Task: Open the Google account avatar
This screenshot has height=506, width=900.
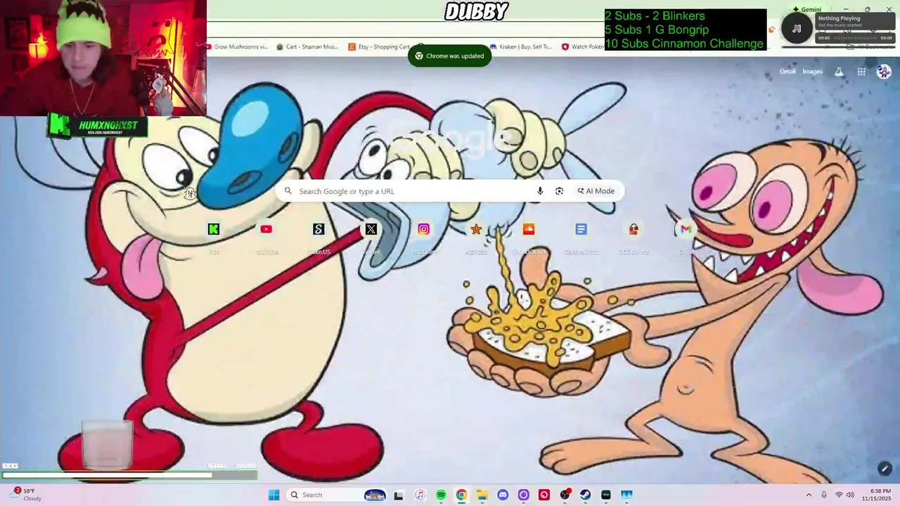Action: pyautogui.click(x=884, y=72)
